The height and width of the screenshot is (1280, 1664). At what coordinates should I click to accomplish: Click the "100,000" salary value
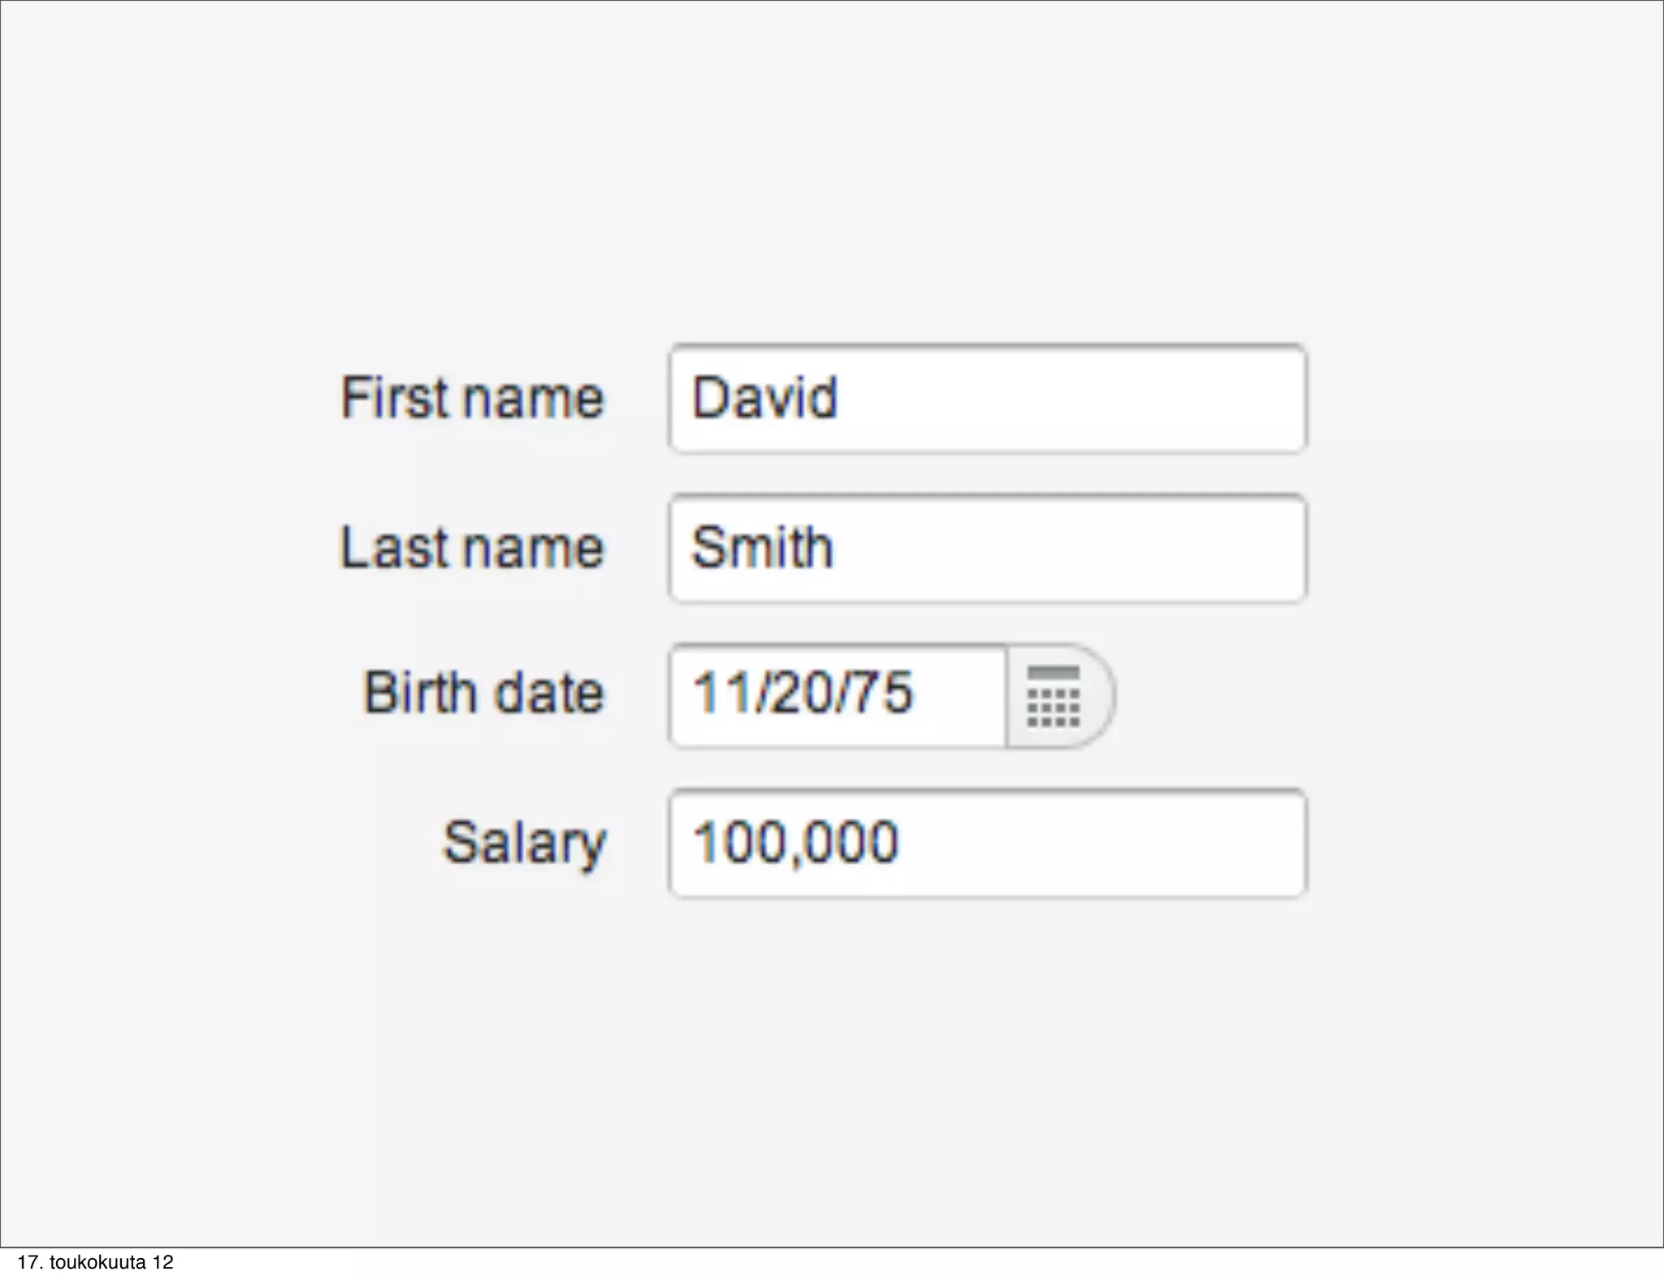pos(795,842)
